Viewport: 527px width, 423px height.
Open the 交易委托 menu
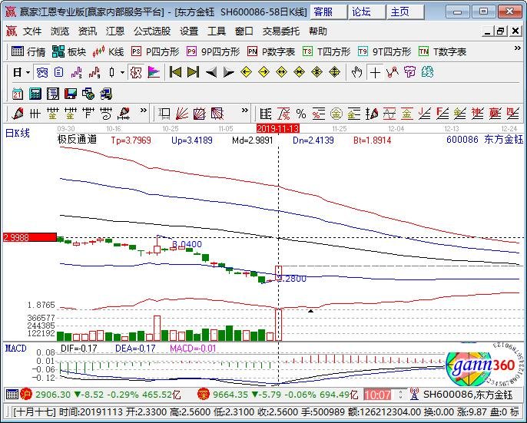point(280,31)
